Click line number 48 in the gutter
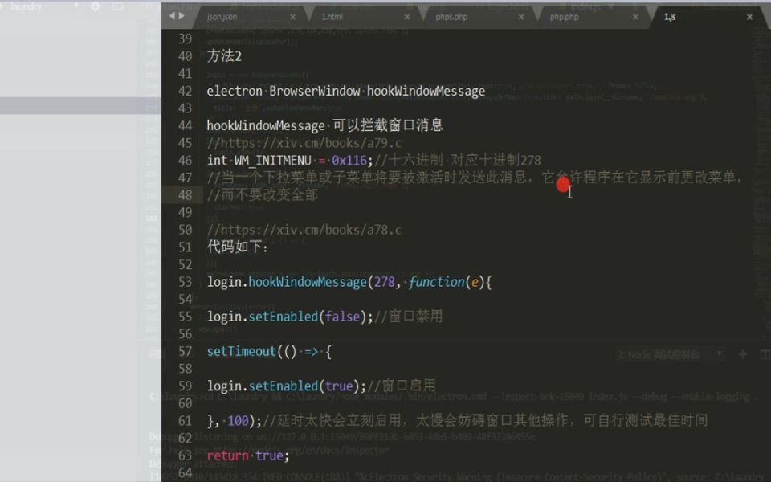The width and height of the screenshot is (771, 482). click(185, 194)
